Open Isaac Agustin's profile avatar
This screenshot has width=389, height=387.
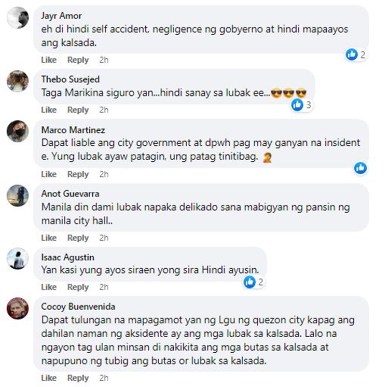click(x=18, y=258)
